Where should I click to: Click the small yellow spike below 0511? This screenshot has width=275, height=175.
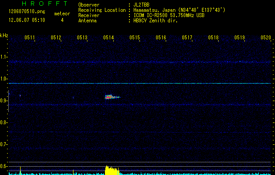20,171
